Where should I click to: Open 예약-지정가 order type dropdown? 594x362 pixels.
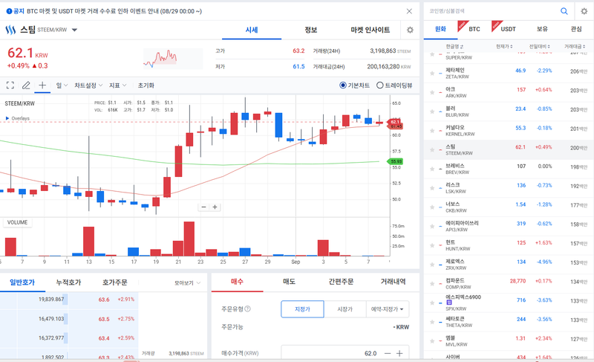pyautogui.click(x=387, y=309)
